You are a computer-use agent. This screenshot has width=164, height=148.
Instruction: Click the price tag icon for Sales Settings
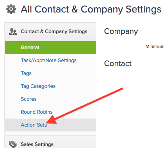tap(13, 144)
